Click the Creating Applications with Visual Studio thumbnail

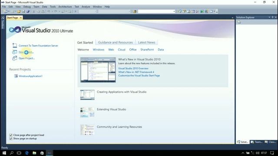[x=87, y=95]
